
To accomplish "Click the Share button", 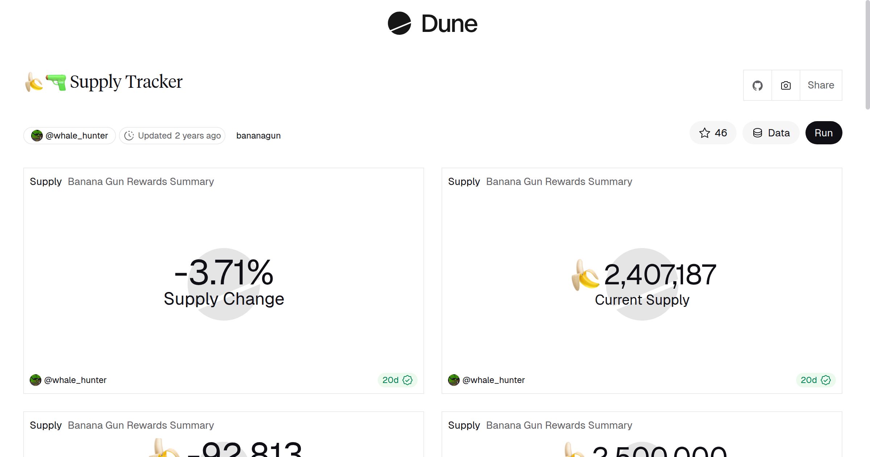I will pyautogui.click(x=820, y=85).
